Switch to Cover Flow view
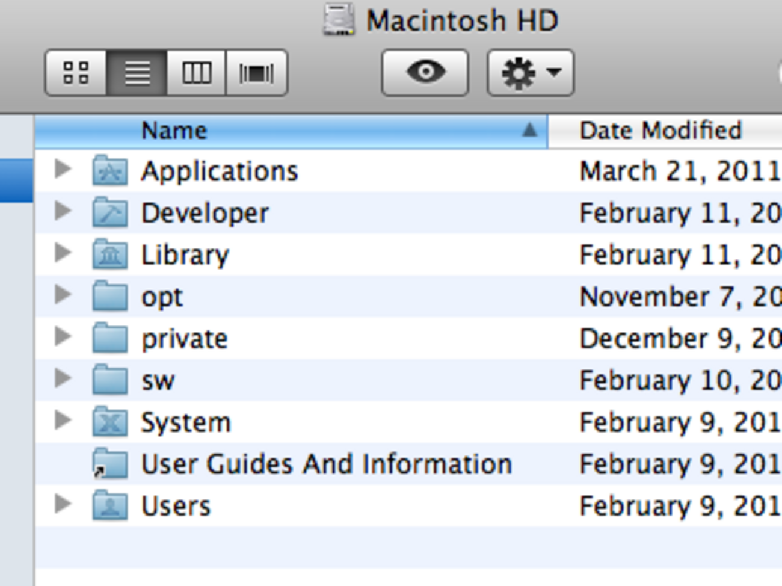Viewport: 782px width, 586px height. coord(256,73)
